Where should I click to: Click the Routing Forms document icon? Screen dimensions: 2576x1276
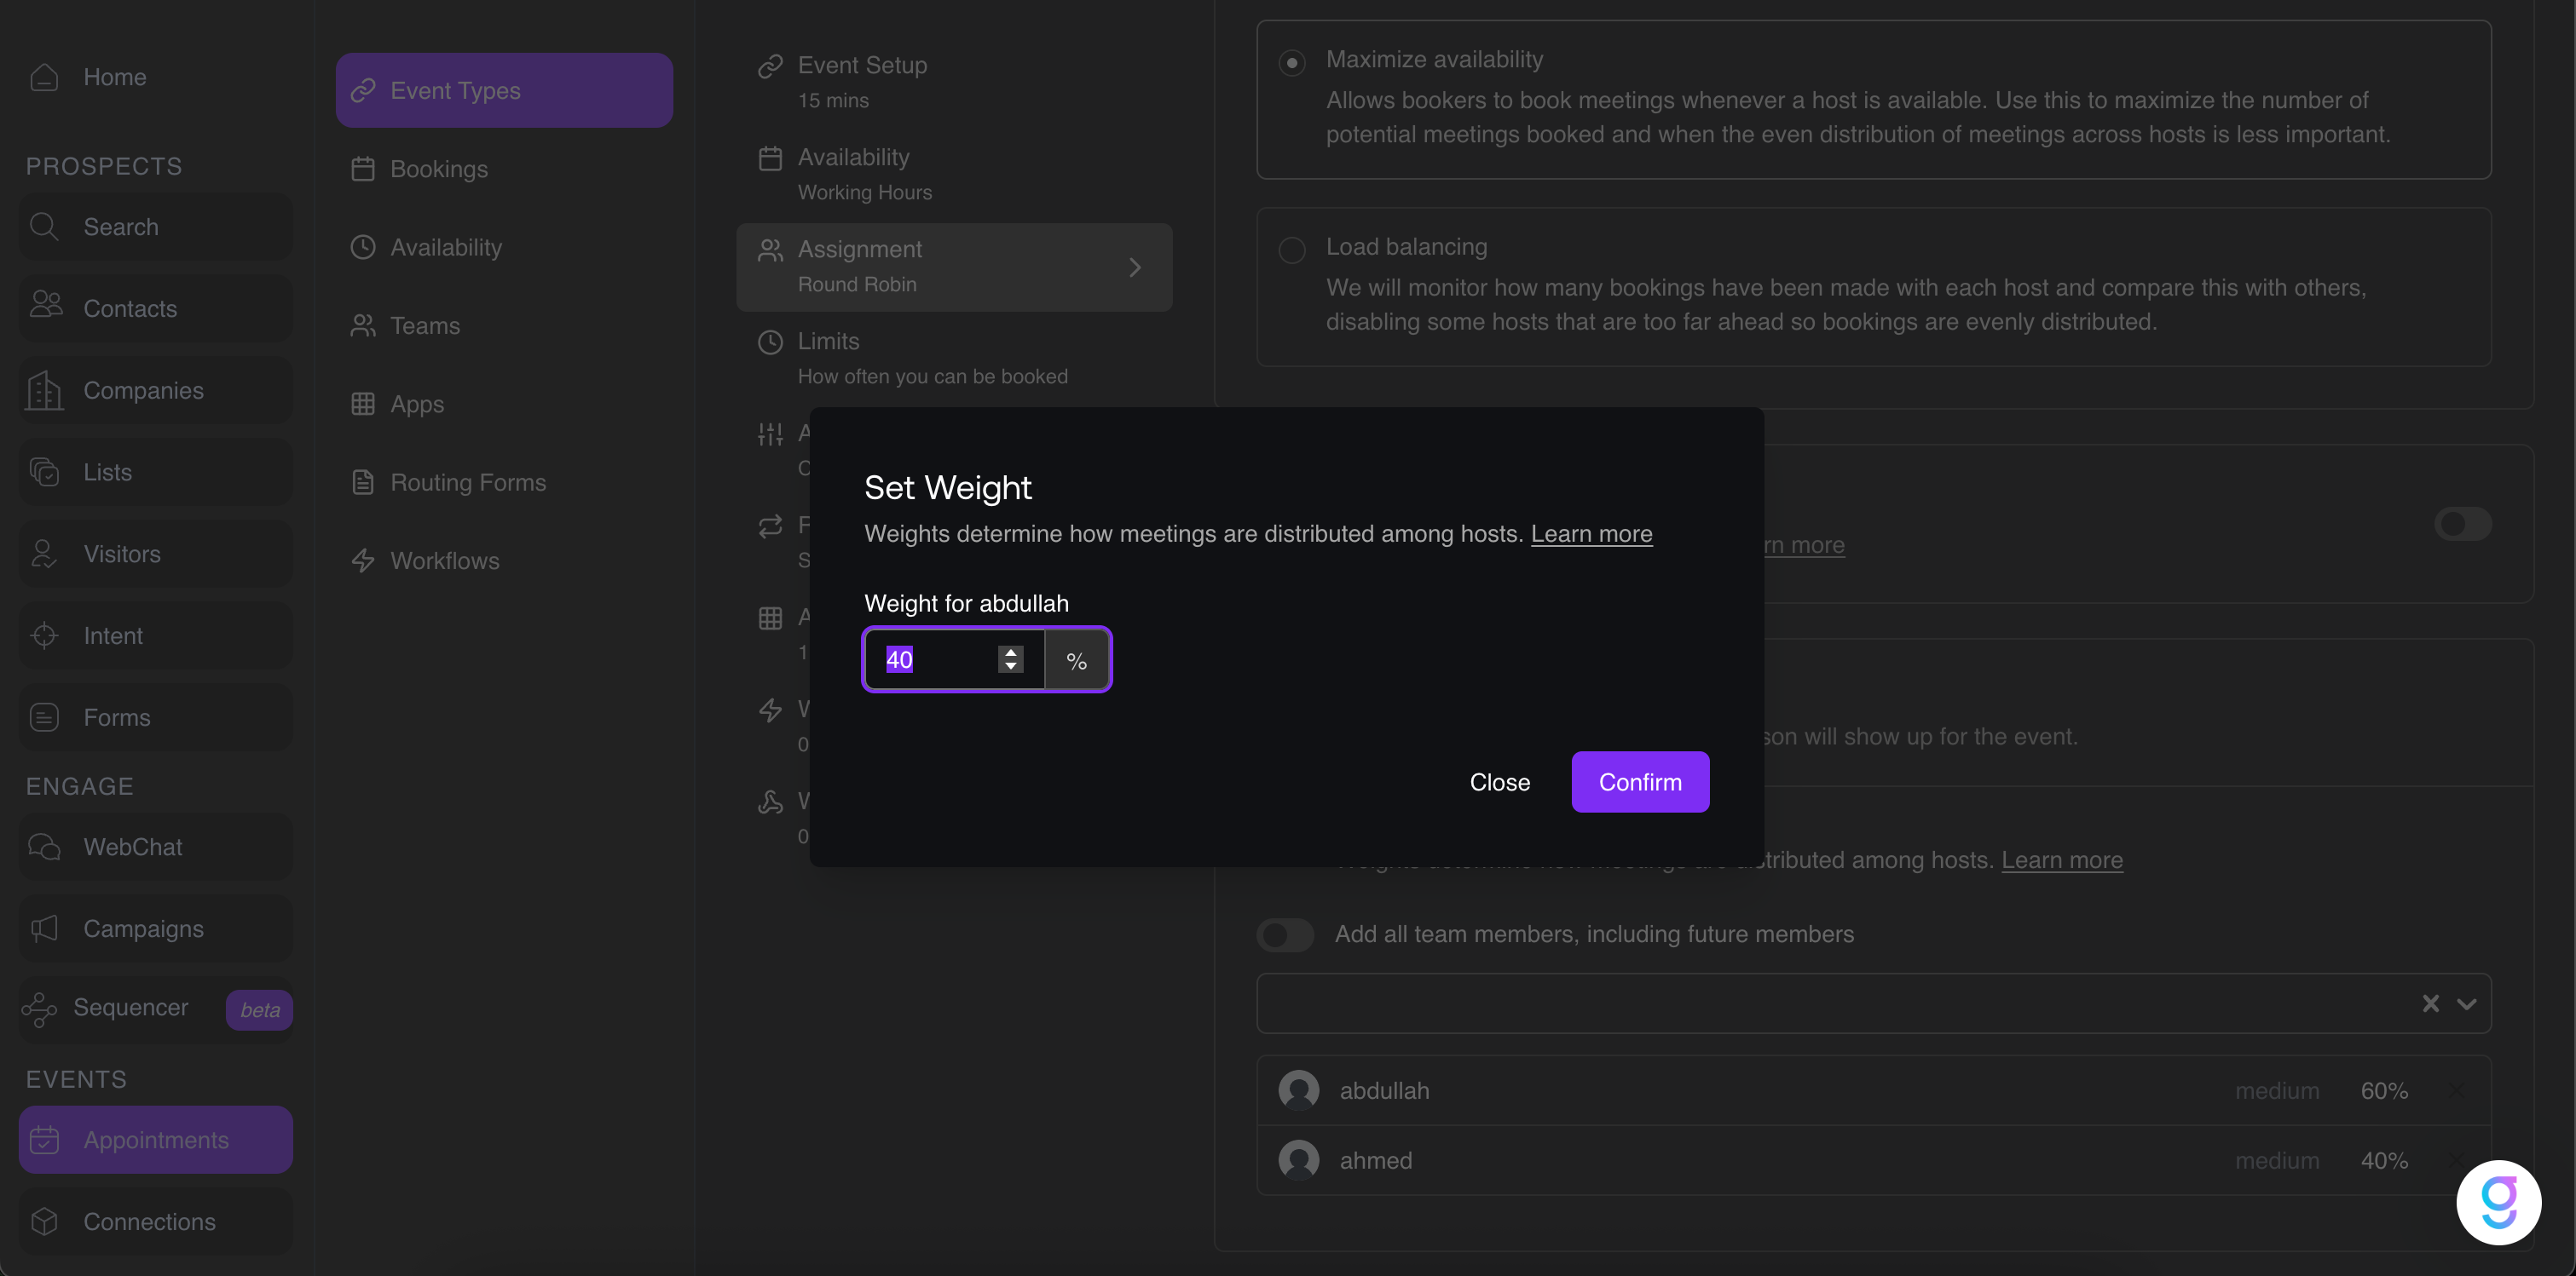coord(363,483)
